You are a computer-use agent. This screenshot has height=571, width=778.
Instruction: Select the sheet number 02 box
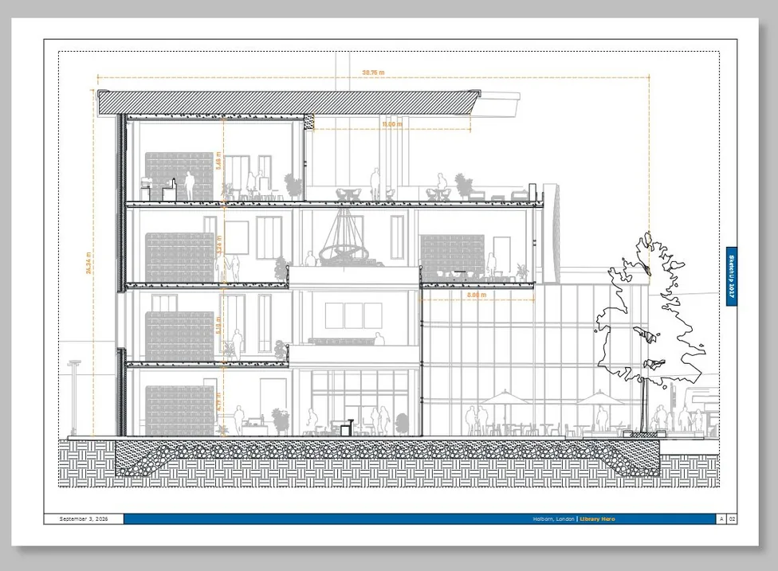pos(733,519)
